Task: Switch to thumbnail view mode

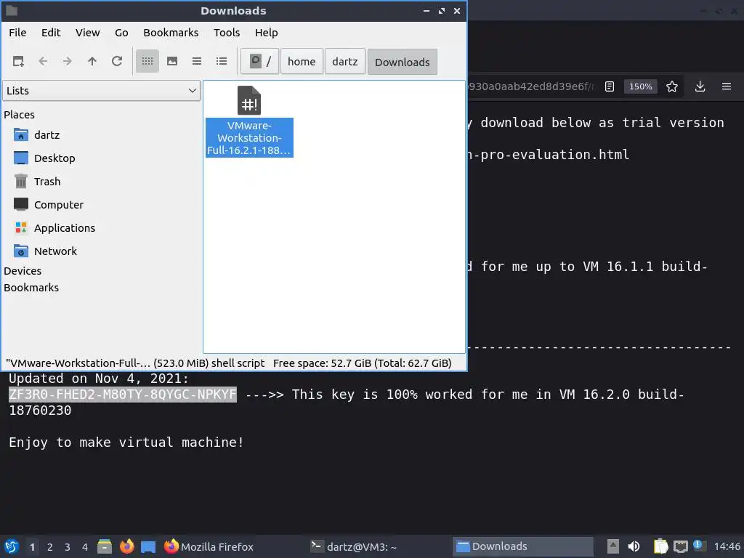Action: [x=172, y=61]
